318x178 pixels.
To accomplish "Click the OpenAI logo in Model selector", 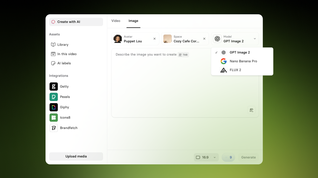I will click(x=217, y=39).
